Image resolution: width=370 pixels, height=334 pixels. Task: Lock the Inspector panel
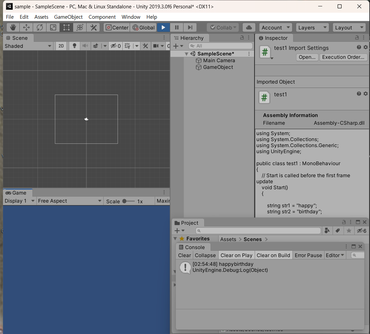coord(357,37)
